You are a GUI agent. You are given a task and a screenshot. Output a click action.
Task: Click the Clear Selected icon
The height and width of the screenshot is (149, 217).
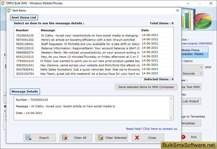101,137
